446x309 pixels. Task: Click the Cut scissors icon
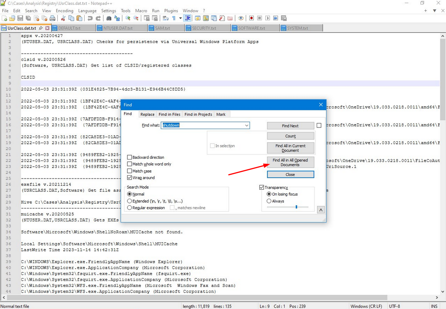click(x=63, y=18)
